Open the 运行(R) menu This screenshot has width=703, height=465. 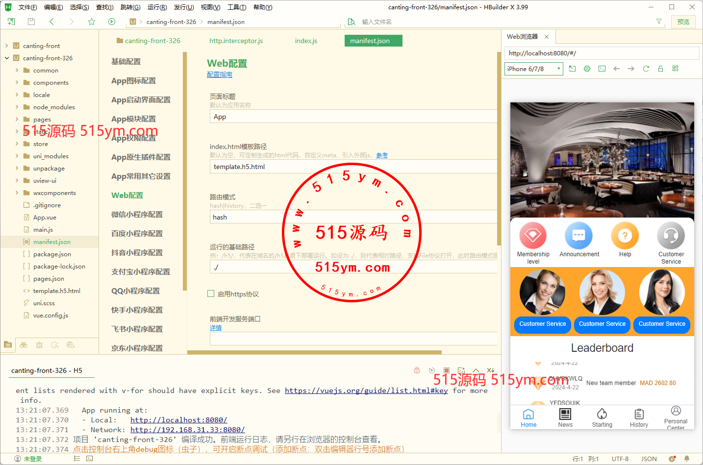coord(157,7)
